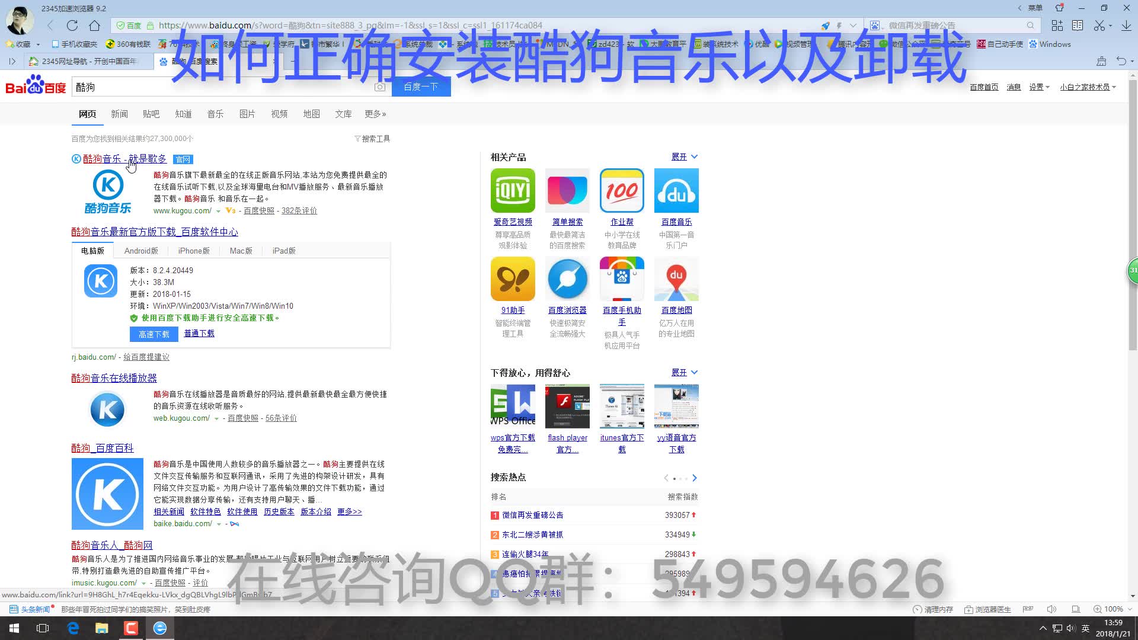This screenshot has height=640, width=1138.
Task: Open the web.kugou.com result dropdown arrow
Action: coord(216,419)
